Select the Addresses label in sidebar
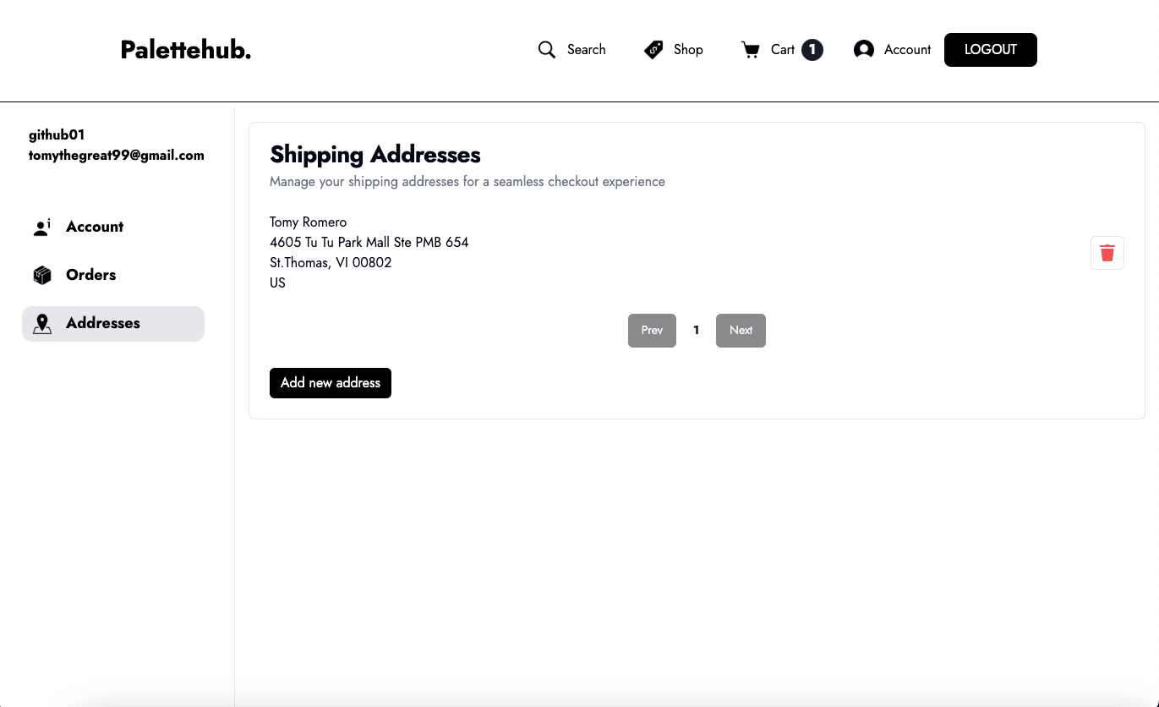This screenshot has height=707, width=1159. [x=103, y=323]
